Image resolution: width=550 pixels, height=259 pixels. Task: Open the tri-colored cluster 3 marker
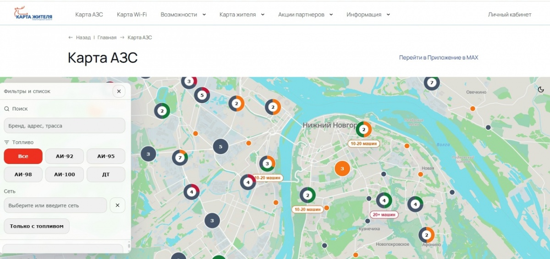coord(267,164)
